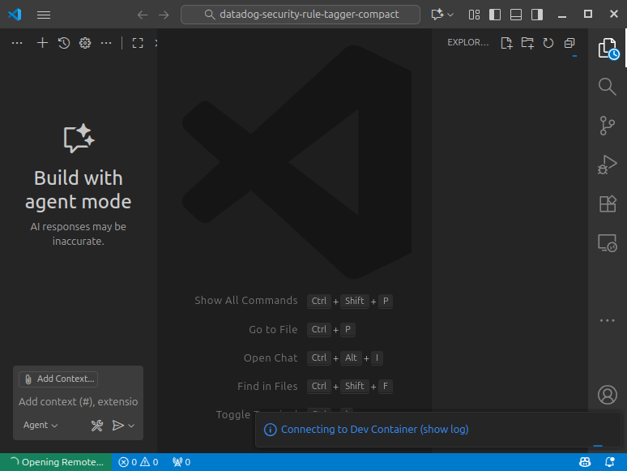The height and width of the screenshot is (471, 627).
Task: Go forward with the right arrow
Action: tap(164, 15)
